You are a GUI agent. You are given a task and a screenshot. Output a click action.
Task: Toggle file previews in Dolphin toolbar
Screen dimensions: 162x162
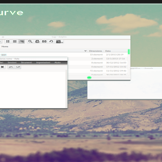tap(37, 41)
